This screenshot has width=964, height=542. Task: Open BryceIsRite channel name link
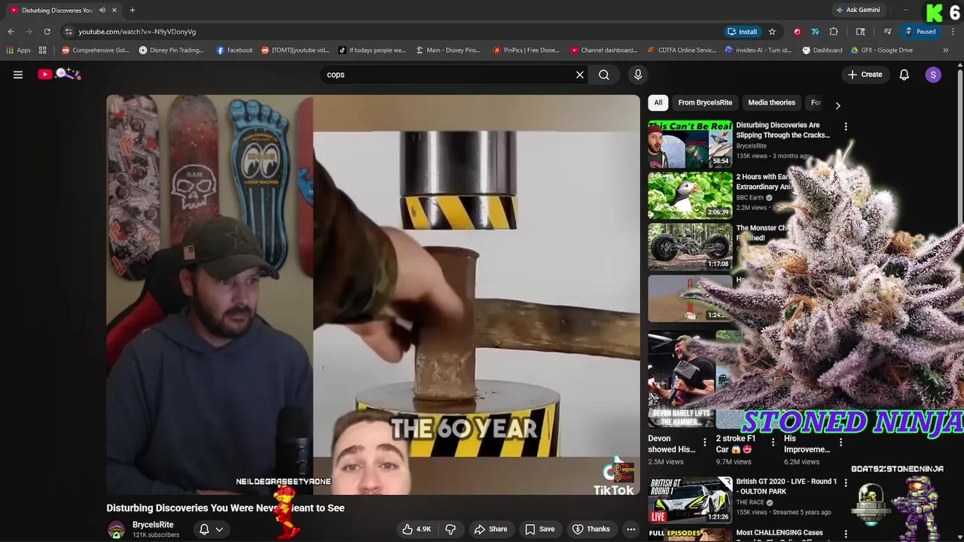153,525
